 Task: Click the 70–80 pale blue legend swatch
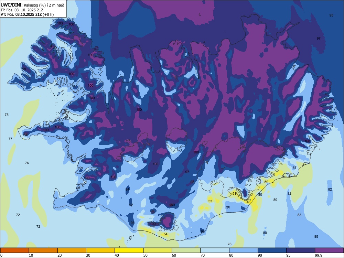tap(215, 250)
